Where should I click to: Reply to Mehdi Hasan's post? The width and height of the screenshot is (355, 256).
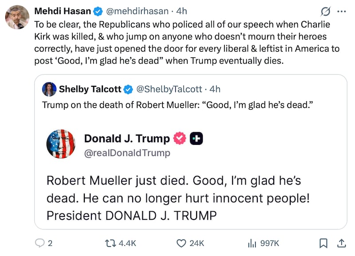[x=41, y=243]
